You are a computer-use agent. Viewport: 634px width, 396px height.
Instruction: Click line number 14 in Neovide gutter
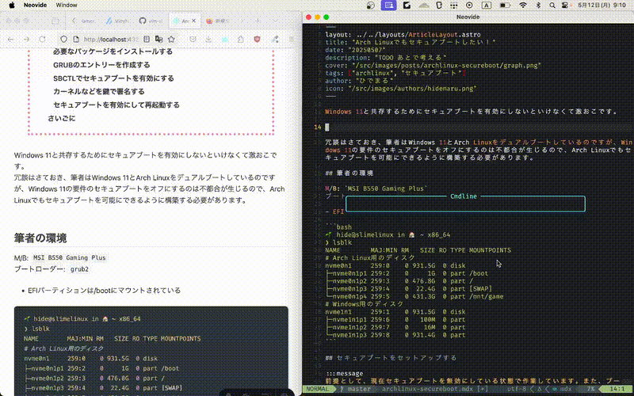point(318,127)
